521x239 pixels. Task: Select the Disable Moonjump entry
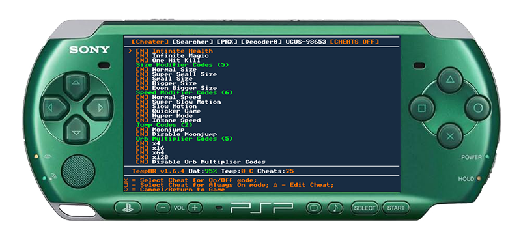coord(176,134)
